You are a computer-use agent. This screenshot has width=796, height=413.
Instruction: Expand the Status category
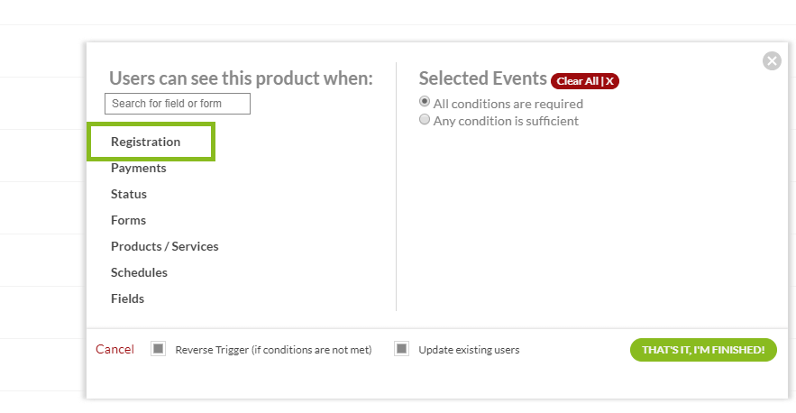(x=129, y=195)
